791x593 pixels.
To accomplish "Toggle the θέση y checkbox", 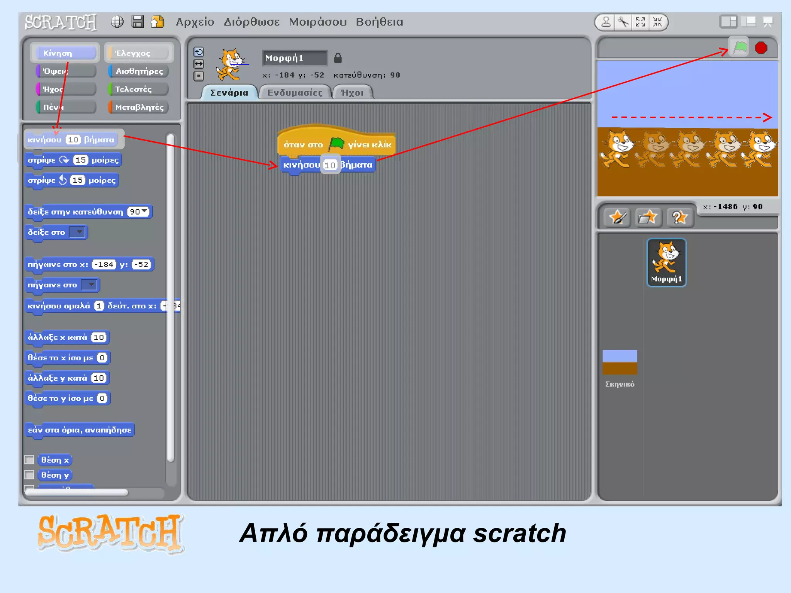I will click(x=29, y=474).
